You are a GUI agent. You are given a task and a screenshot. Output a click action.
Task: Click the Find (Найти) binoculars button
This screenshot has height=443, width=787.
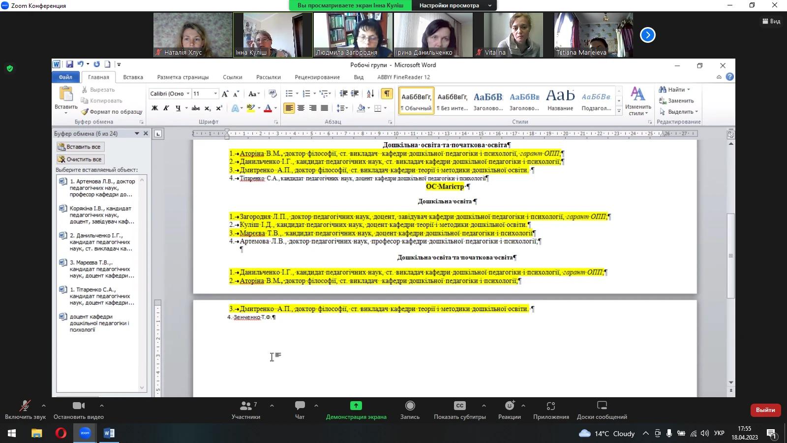[674, 90]
